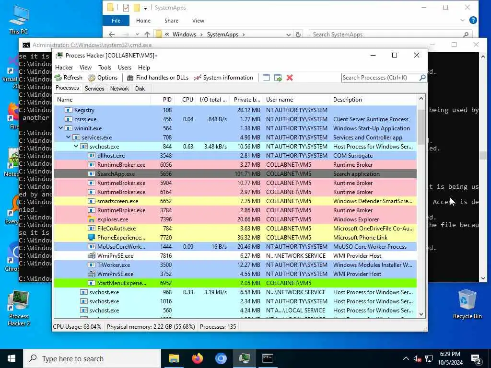Open the Hacker menu
This screenshot has height=368, width=491.
(x=64, y=67)
